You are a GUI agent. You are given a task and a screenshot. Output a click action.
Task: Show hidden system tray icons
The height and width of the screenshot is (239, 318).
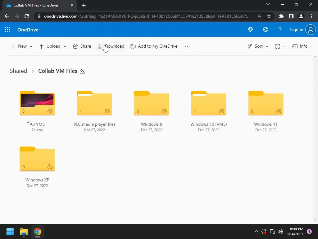(x=256, y=232)
